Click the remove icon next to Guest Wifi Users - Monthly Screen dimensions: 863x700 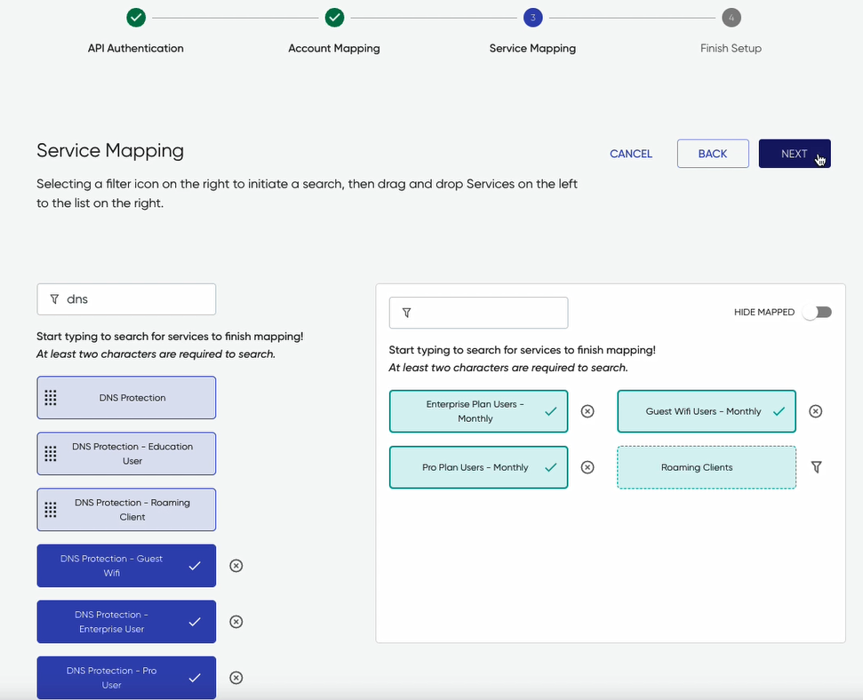click(x=816, y=411)
